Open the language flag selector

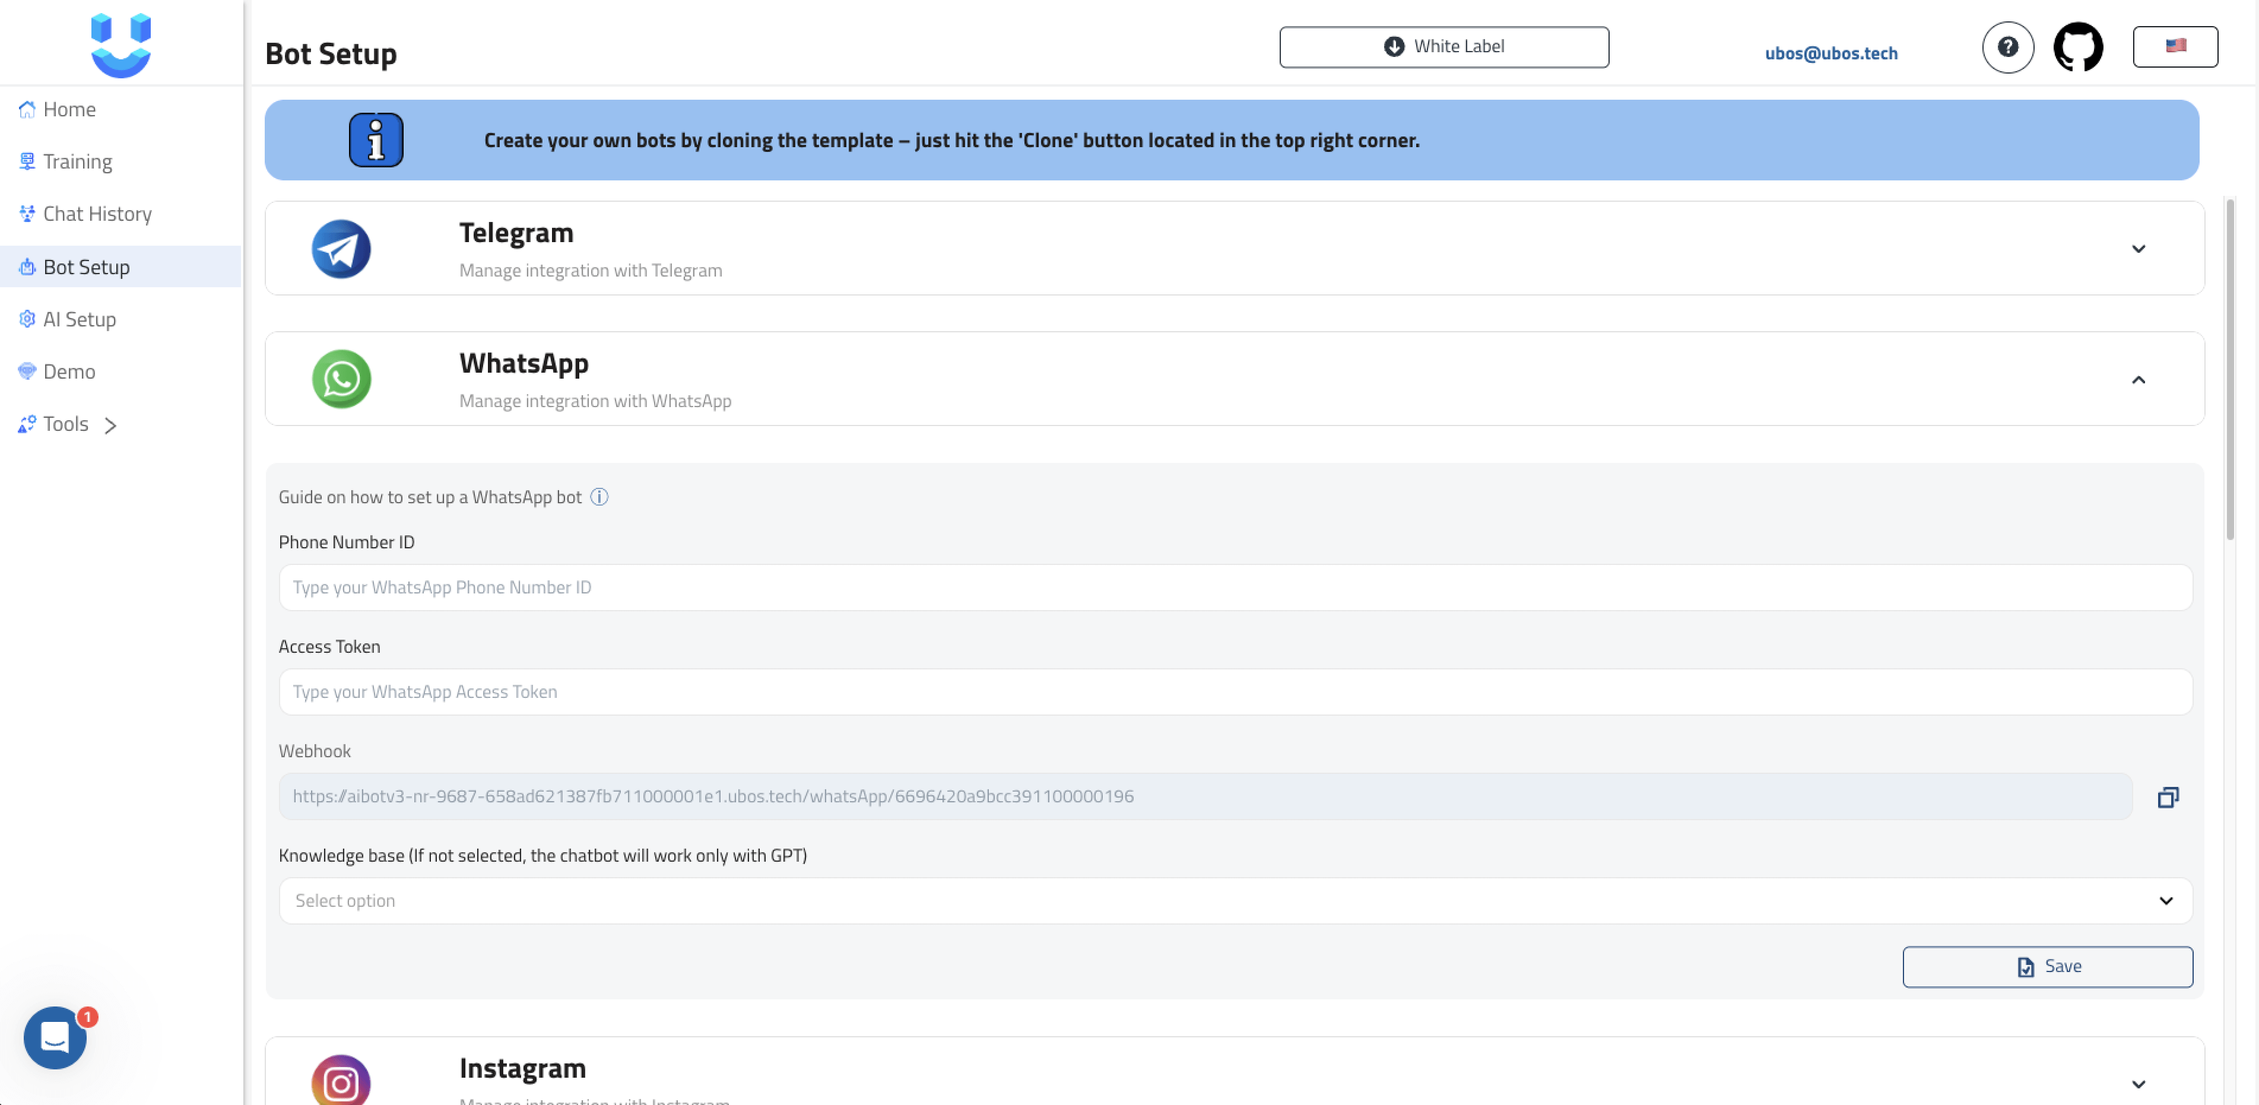point(2175,46)
